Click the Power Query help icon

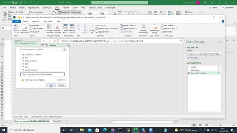click(223, 21)
